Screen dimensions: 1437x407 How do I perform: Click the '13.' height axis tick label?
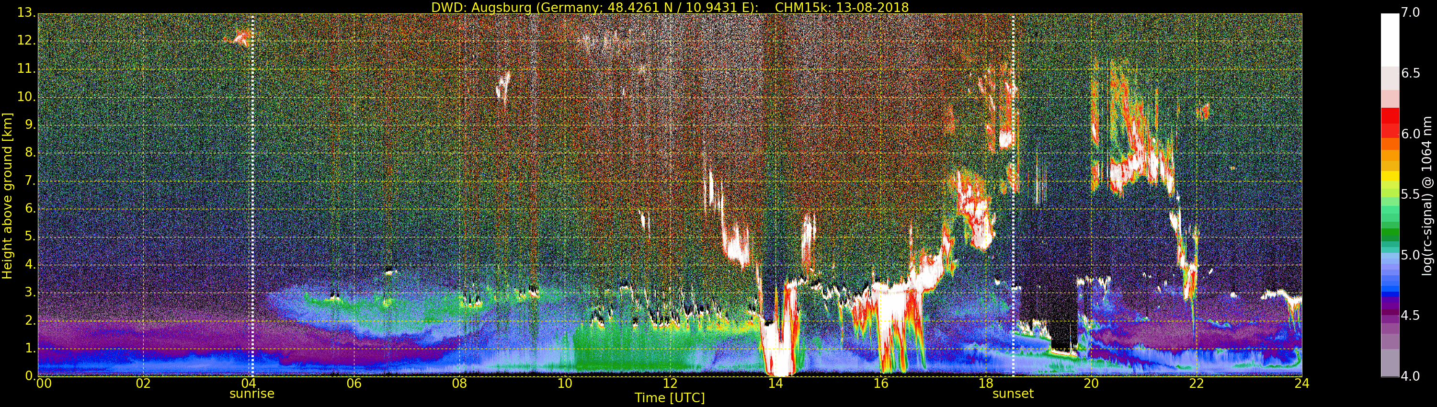(x=26, y=13)
